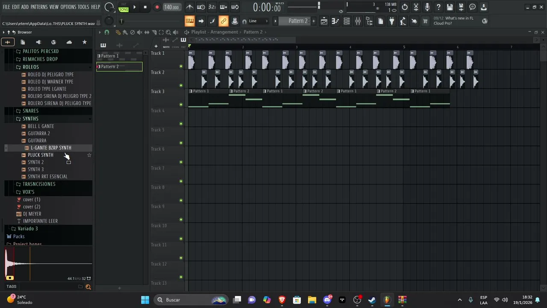Screen dimensions: 547x308
Task: Click the browser Favorites star tab icon
Action: click(85, 42)
